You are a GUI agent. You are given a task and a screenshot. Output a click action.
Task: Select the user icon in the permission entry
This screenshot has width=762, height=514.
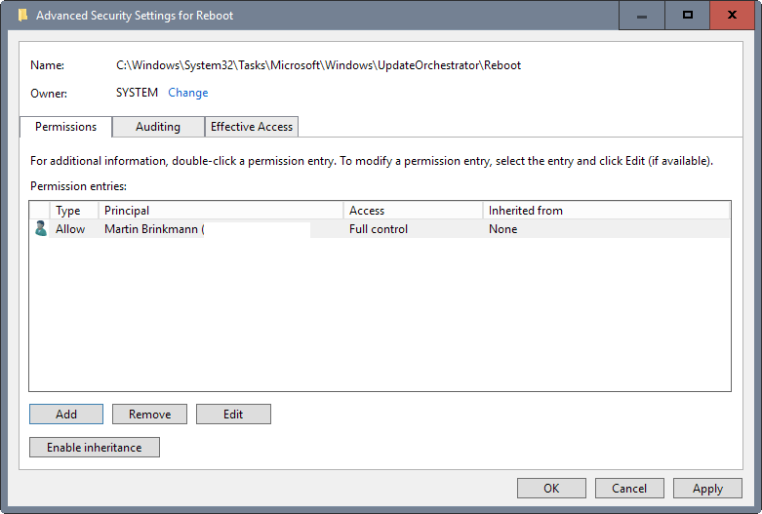pyautogui.click(x=40, y=229)
